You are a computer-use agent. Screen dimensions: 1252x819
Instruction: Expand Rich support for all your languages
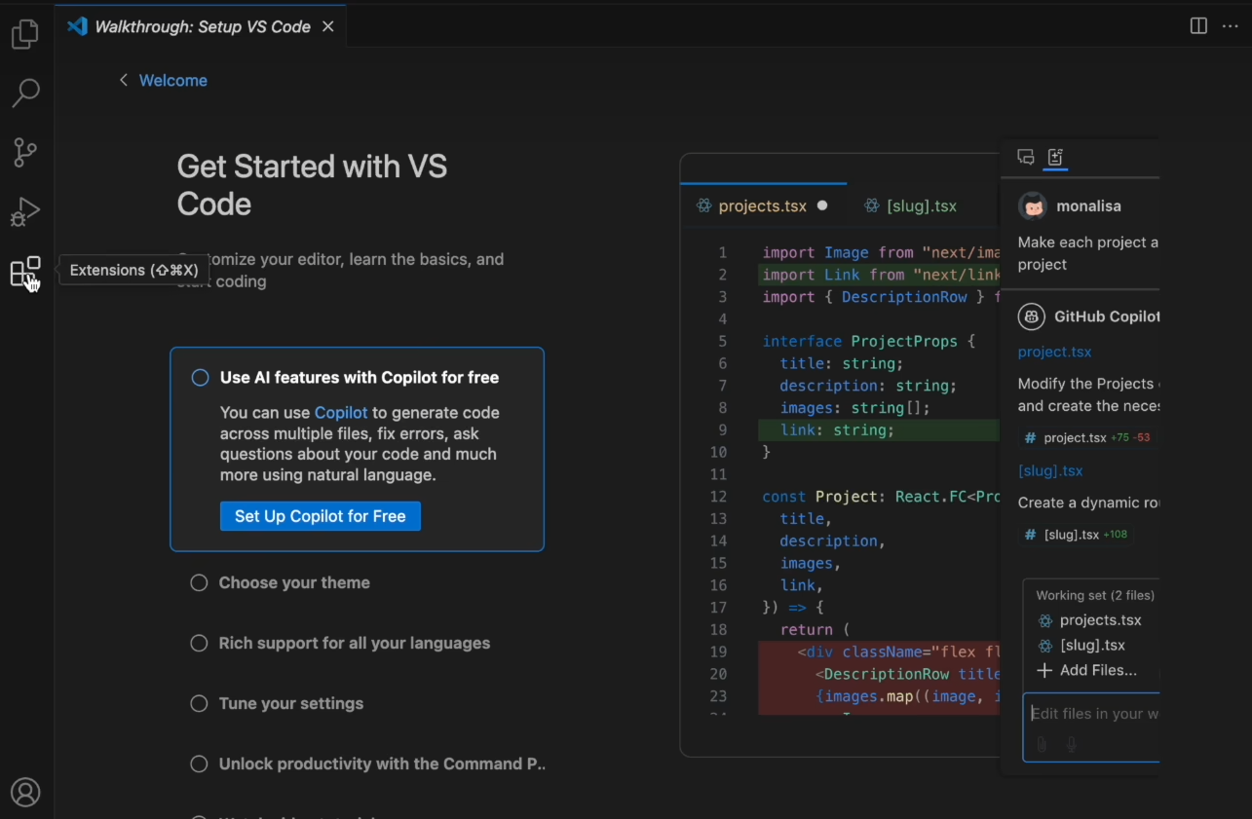click(355, 644)
